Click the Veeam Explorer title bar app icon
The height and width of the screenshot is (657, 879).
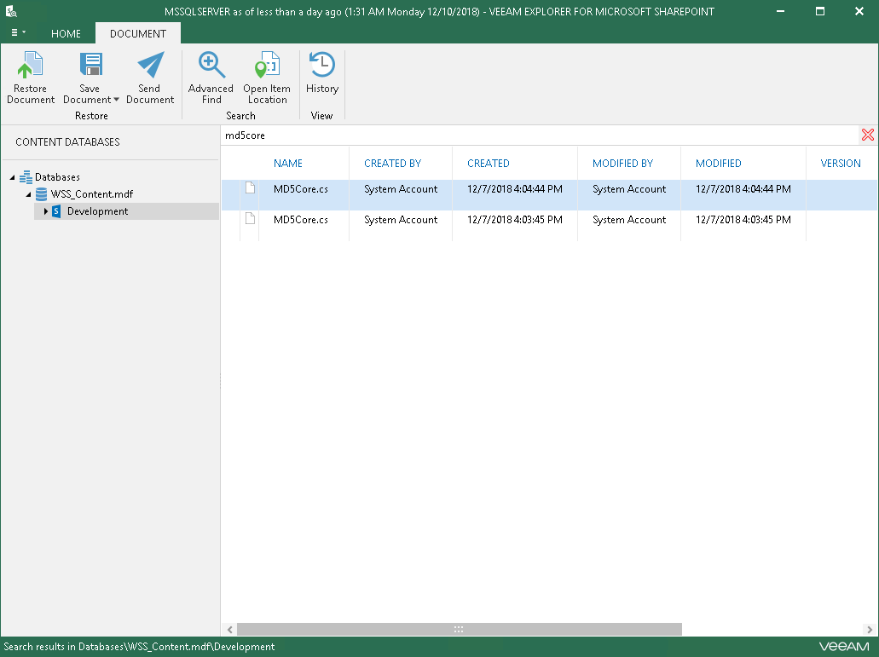(x=10, y=11)
